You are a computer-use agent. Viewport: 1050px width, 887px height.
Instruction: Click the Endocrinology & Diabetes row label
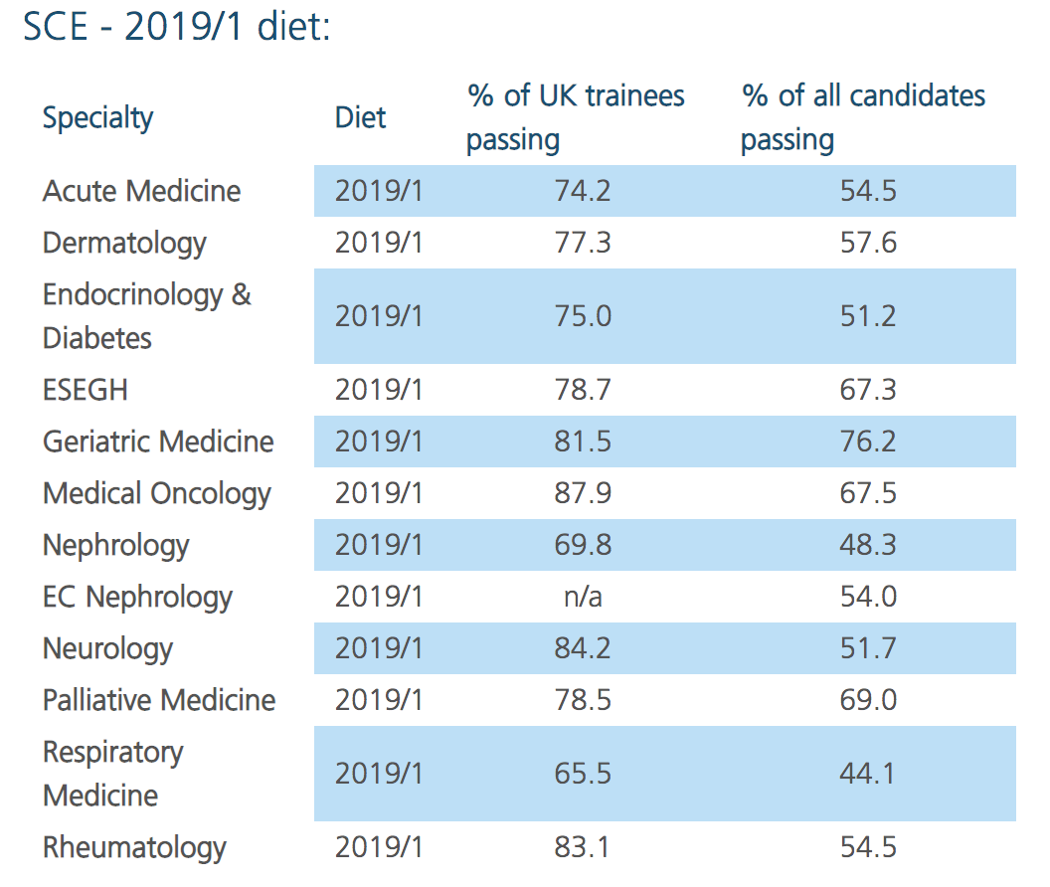[x=146, y=316]
